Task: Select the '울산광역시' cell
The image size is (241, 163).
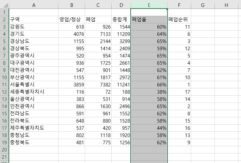Action: (34, 99)
